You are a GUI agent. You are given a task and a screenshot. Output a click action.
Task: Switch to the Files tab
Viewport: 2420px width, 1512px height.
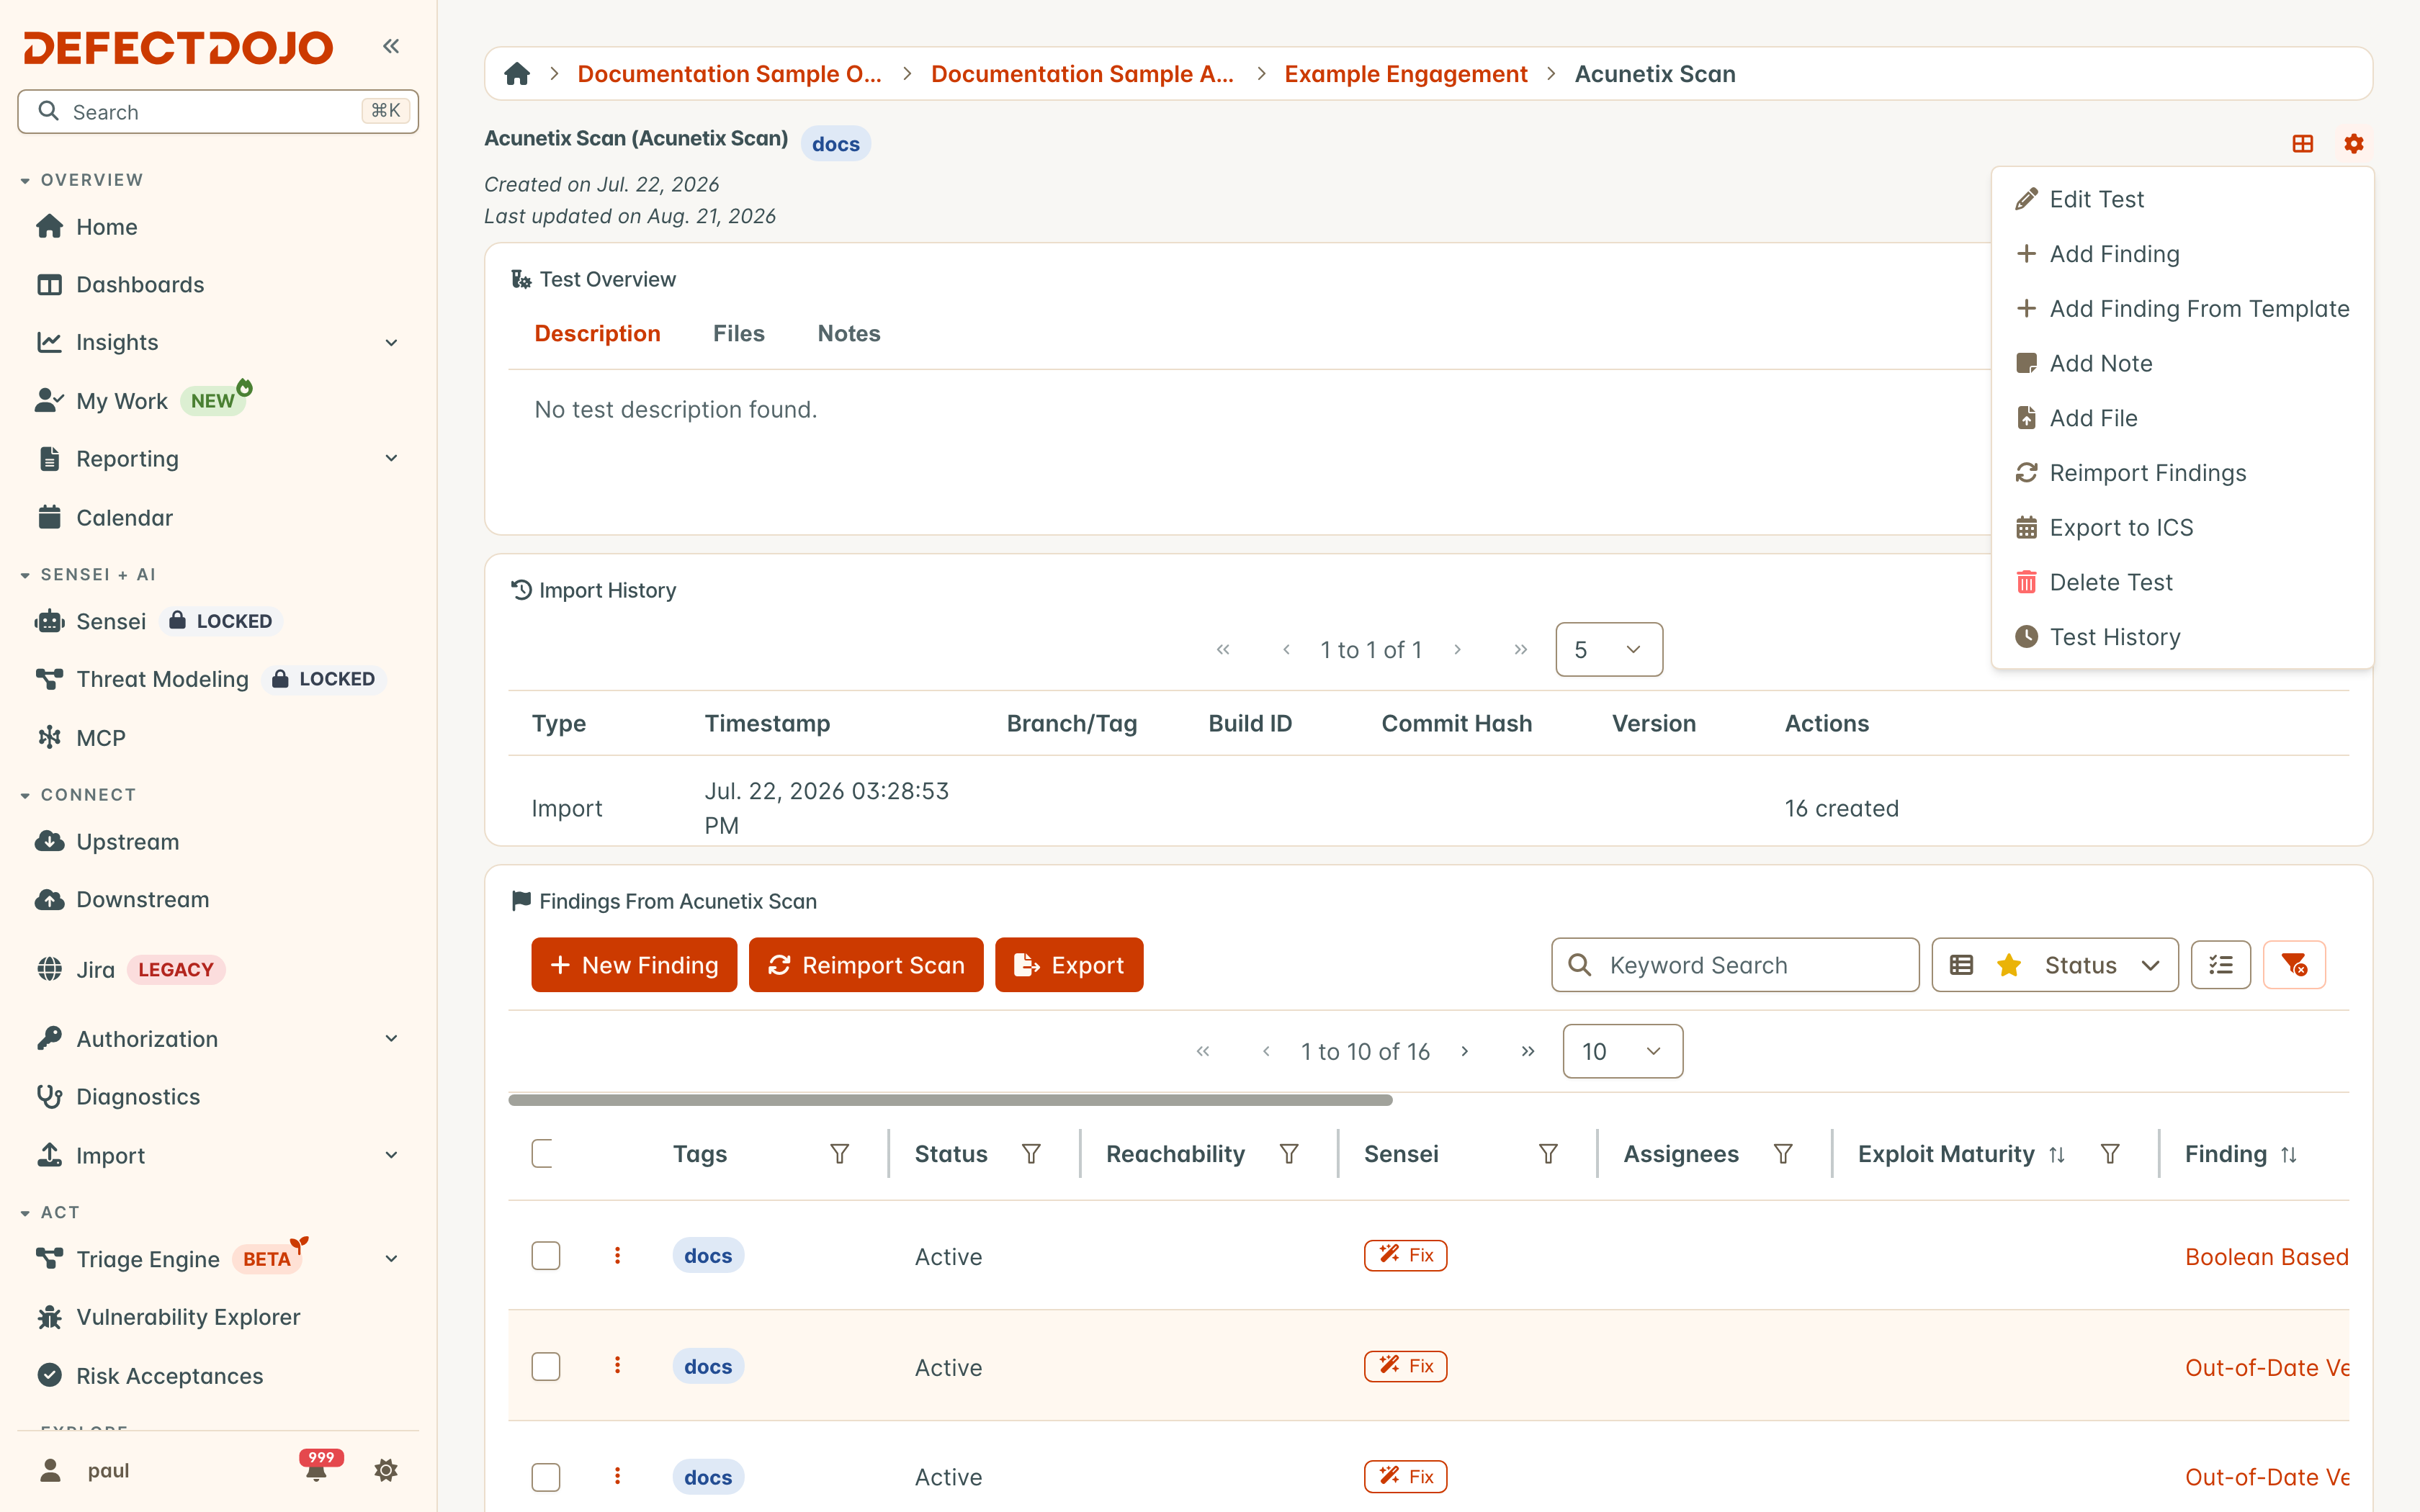[x=738, y=334]
